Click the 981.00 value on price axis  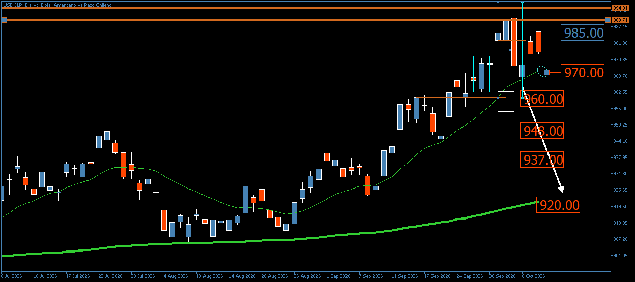tap(619, 43)
